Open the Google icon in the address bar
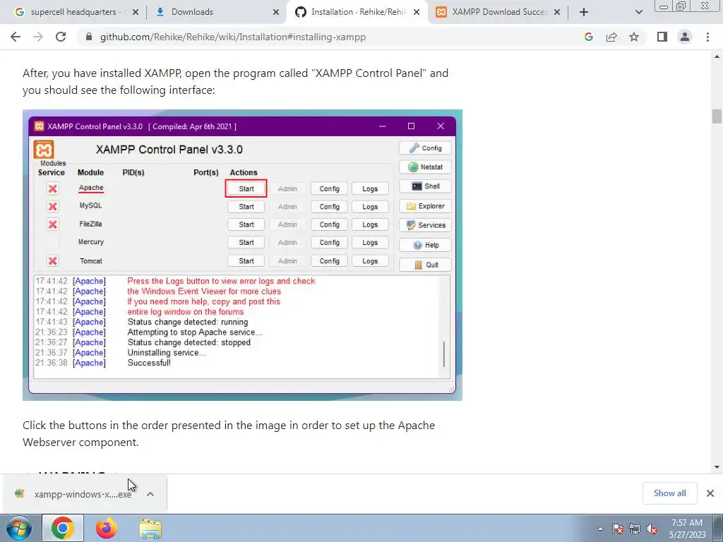The height and width of the screenshot is (542, 723). point(588,37)
